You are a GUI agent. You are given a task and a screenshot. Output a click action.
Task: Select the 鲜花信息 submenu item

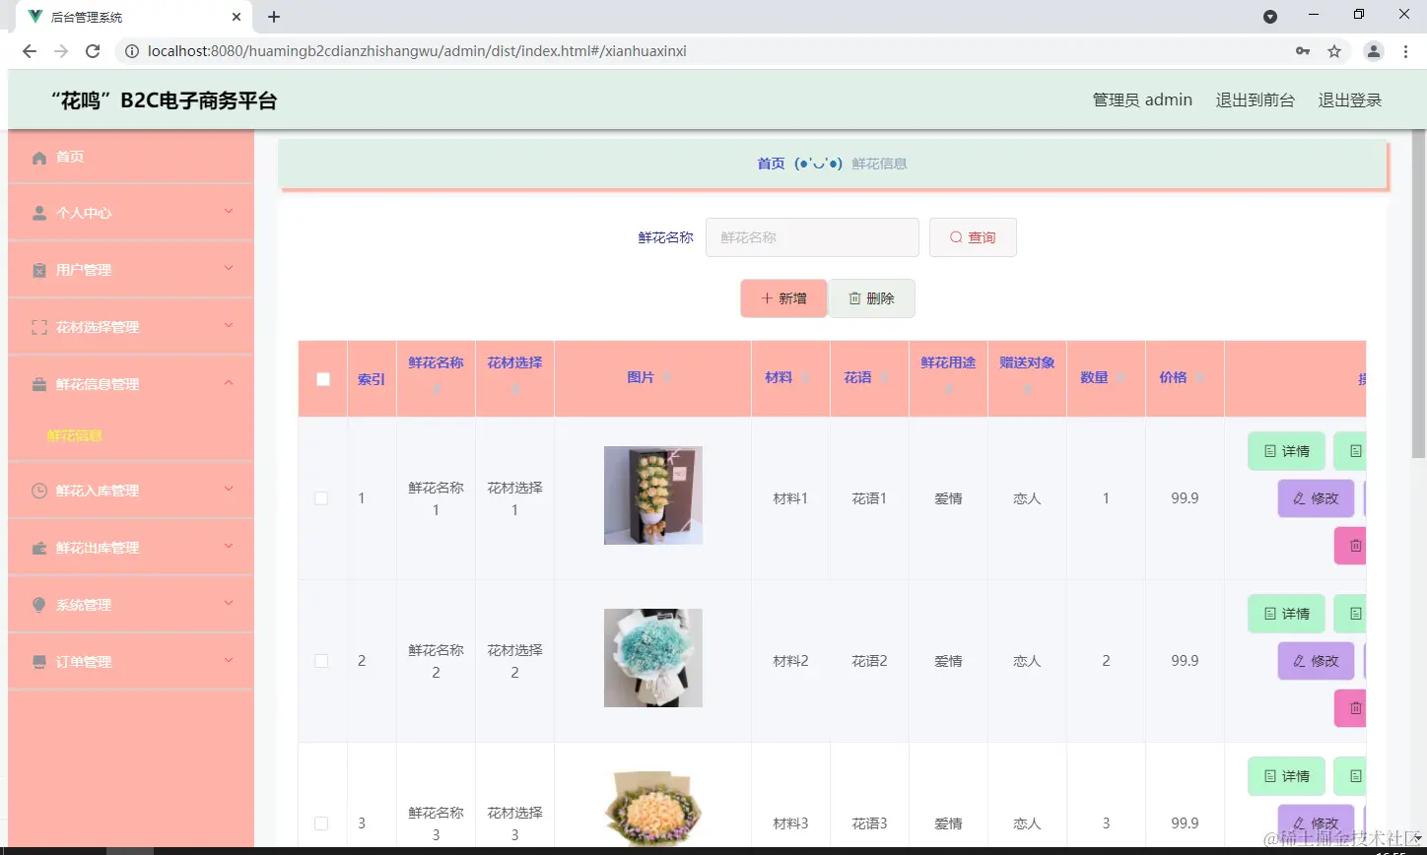coord(75,435)
